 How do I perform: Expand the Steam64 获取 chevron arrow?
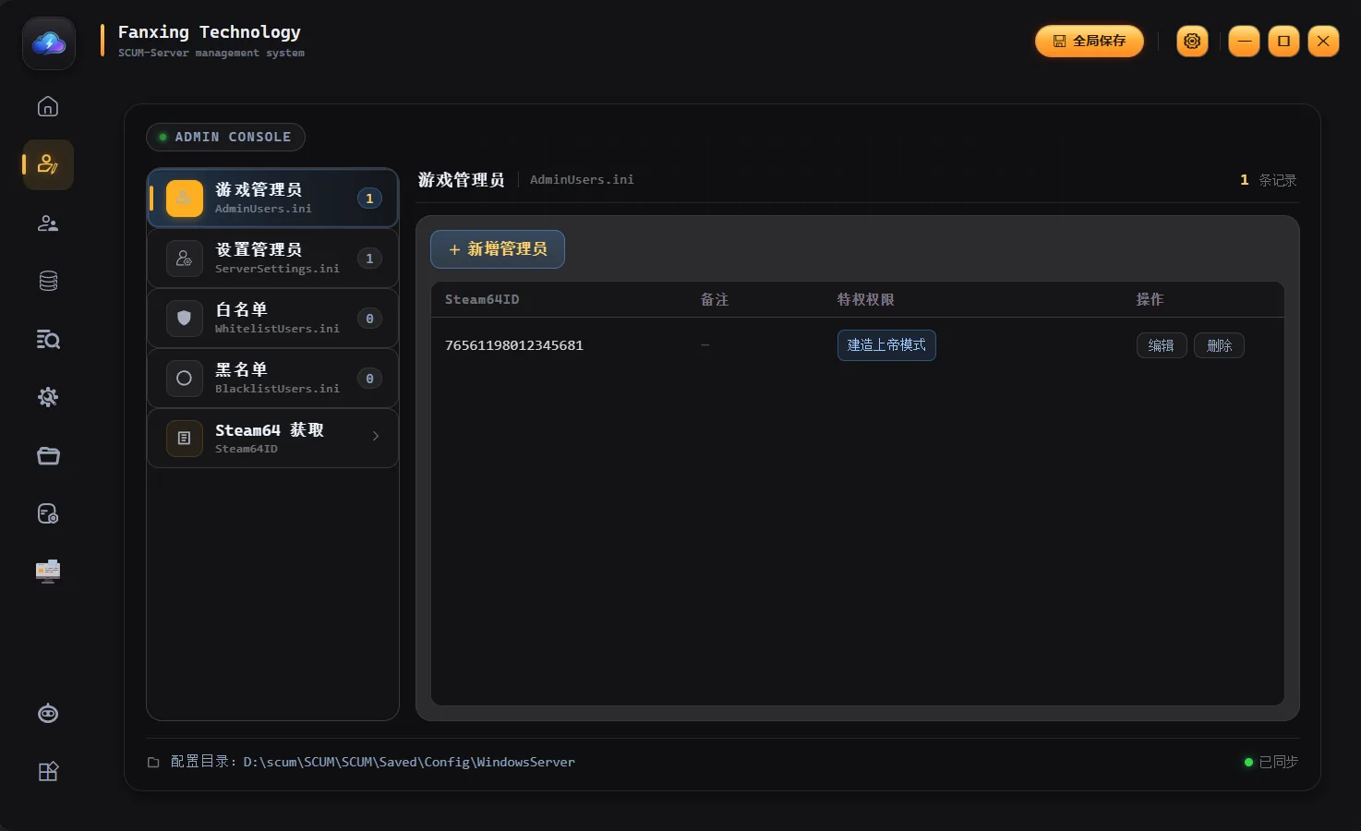(x=376, y=436)
